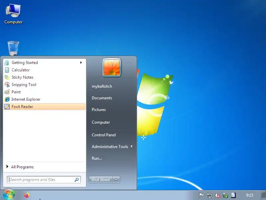Open Computer in the Start menu right pane
The height and width of the screenshot is (200, 266).
(101, 122)
